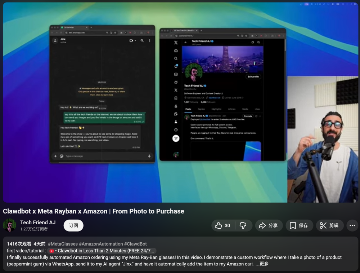The height and width of the screenshot is (273, 360).
Task: Open the #MetaGlasses hashtag
Action: (x=63, y=244)
